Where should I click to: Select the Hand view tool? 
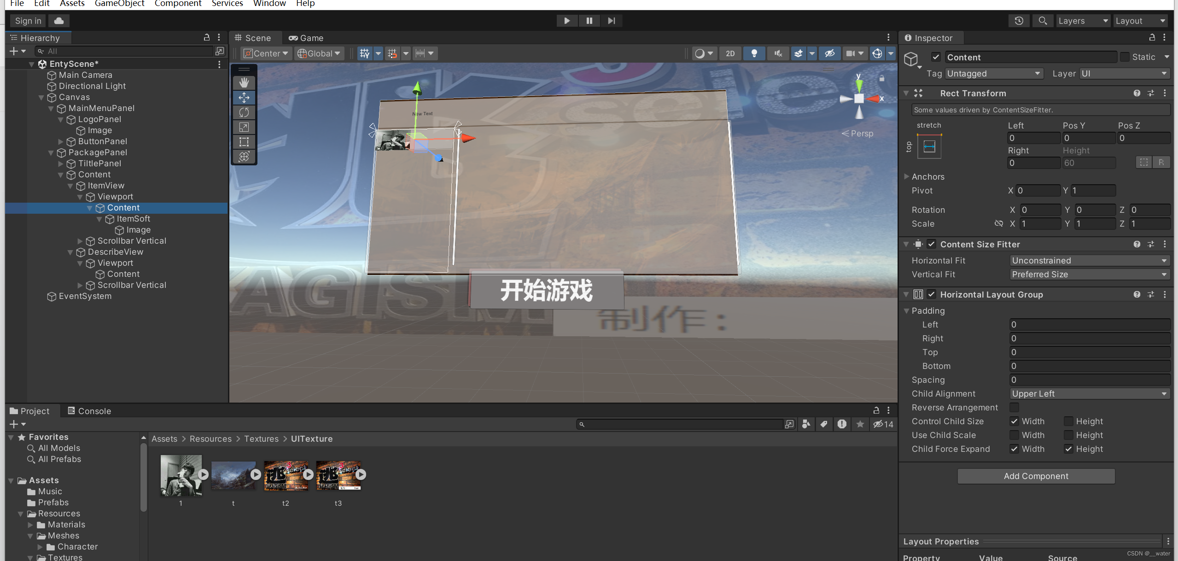click(244, 82)
